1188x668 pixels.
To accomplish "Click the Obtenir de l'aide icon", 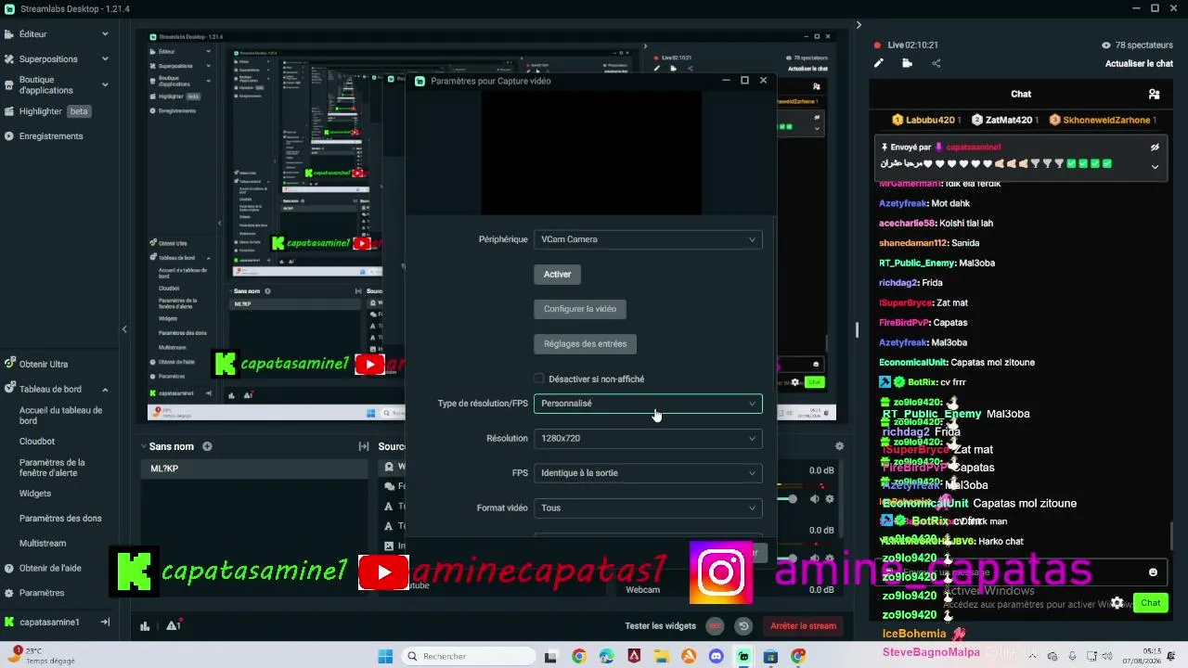I will tap(9, 568).
